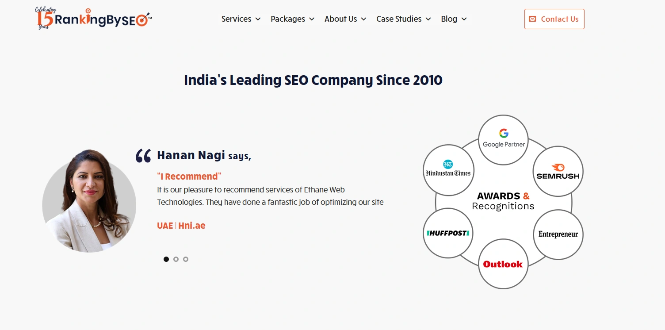Click the Google Partner badge
This screenshot has width=665, height=330.
503,140
